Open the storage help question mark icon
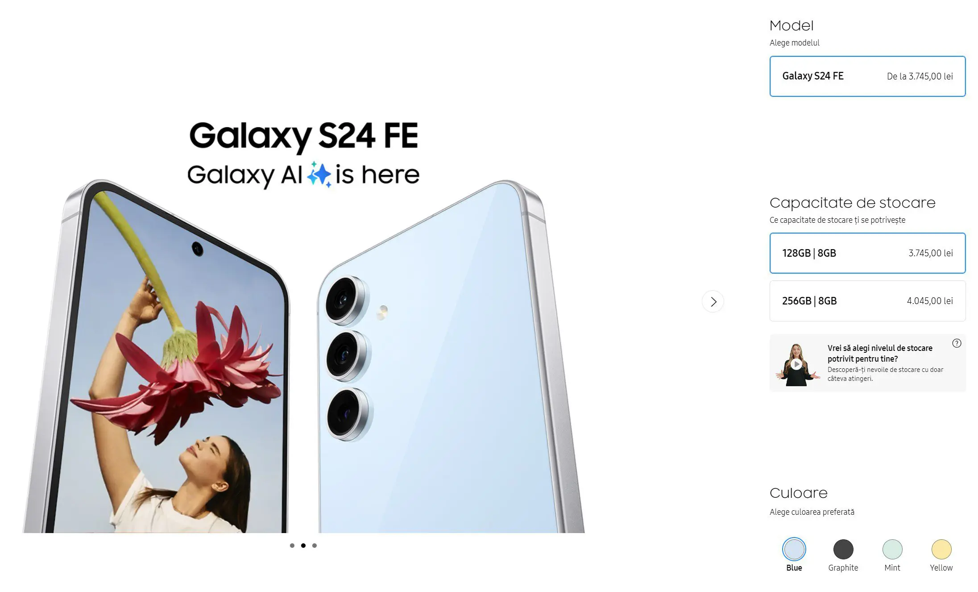This screenshot has height=592, width=978. click(x=957, y=343)
